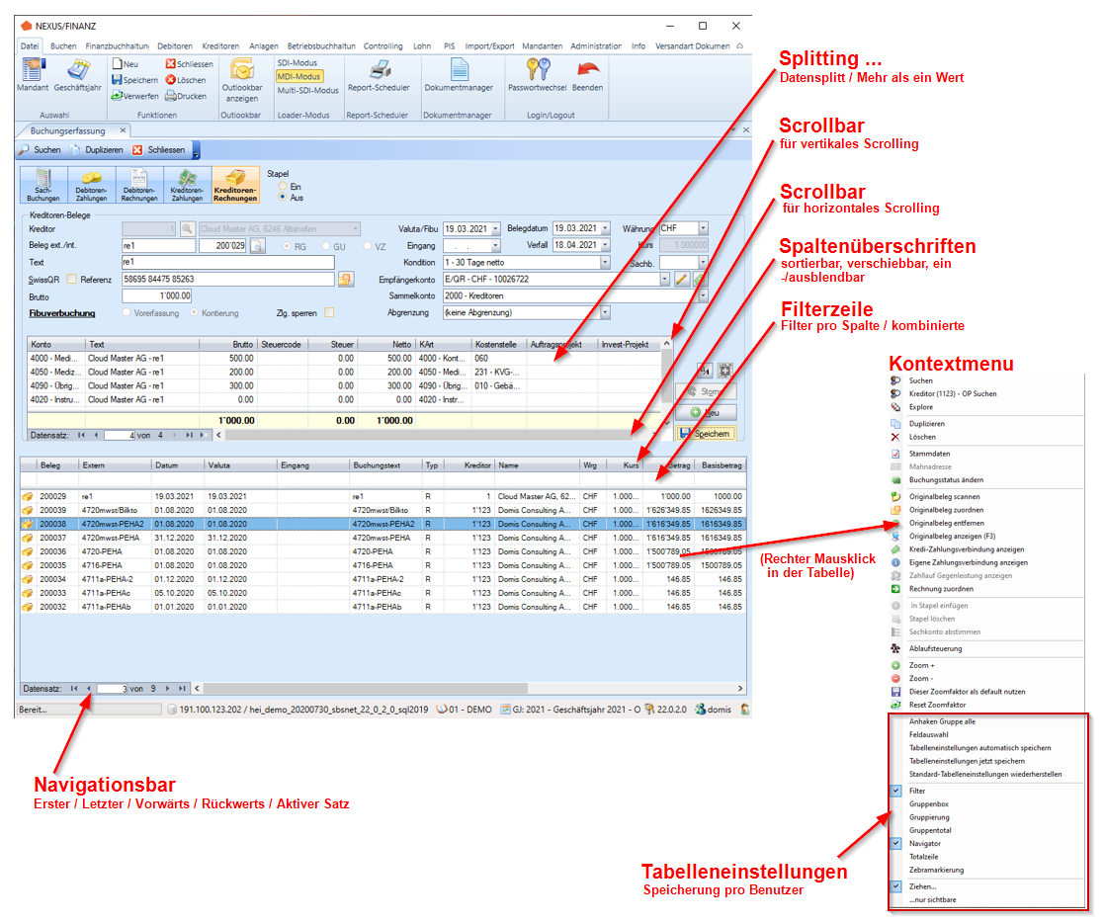Select Kreditoren-Zahlungen entry type
Viewport: 1105px width, 924px height.
tap(188, 186)
